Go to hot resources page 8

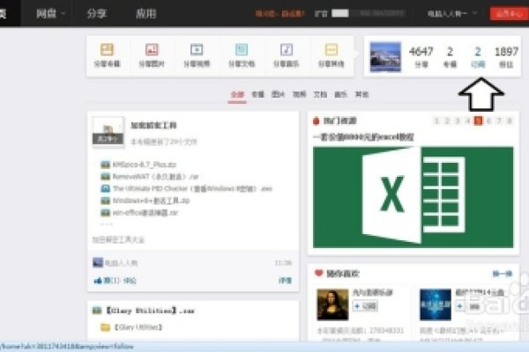[510, 121]
